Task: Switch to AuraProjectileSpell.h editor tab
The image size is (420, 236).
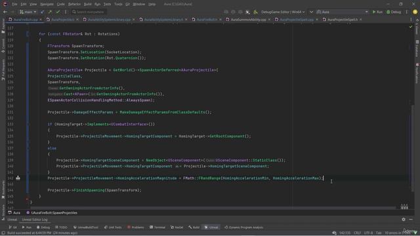Action: 343,20
